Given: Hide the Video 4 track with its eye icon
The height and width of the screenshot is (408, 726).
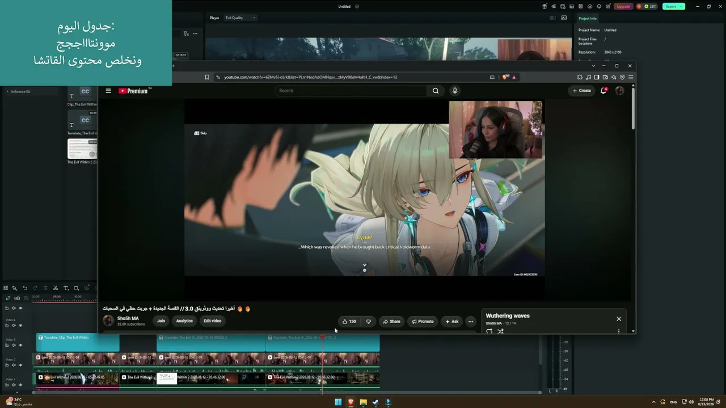Looking at the screenshot, I should 20,325.
